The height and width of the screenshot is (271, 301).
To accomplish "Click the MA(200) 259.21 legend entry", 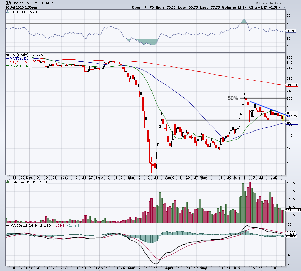I will (x=20, y=62).
